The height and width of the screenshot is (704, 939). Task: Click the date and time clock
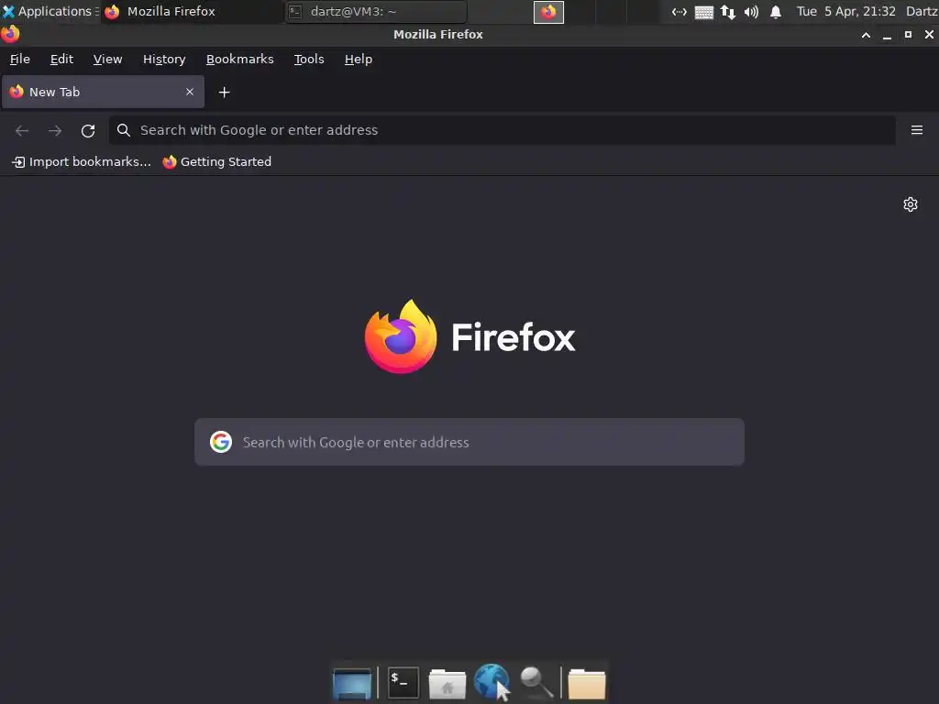845,11
